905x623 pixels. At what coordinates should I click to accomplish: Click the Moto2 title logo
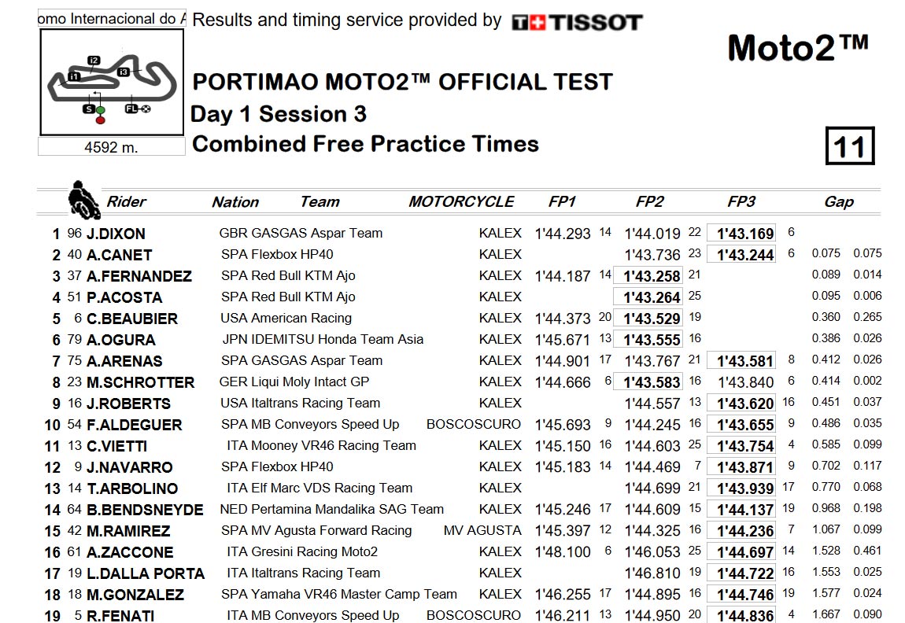pyautogui.click(x=798, y=48)
